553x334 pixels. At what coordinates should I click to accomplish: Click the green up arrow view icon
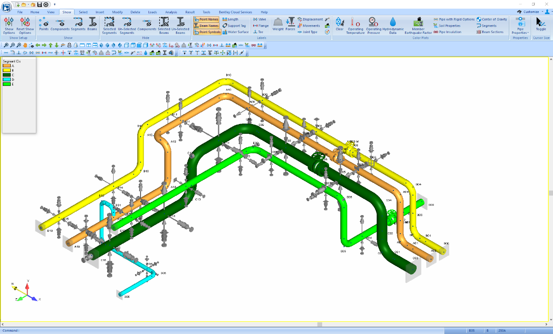50,46
